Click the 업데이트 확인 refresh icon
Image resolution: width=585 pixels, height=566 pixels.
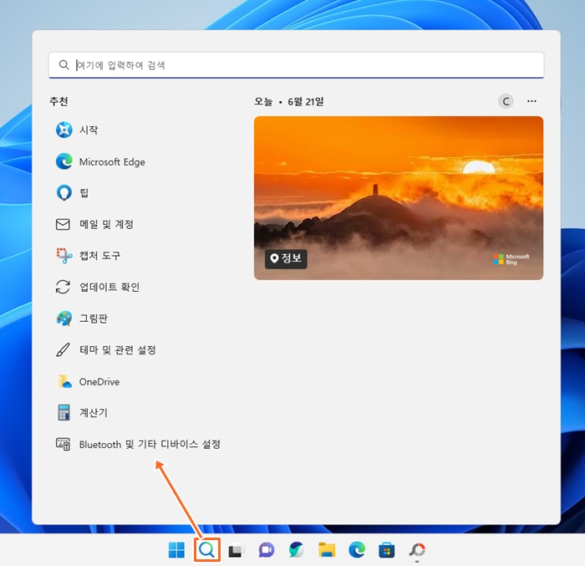click(63, 287)
